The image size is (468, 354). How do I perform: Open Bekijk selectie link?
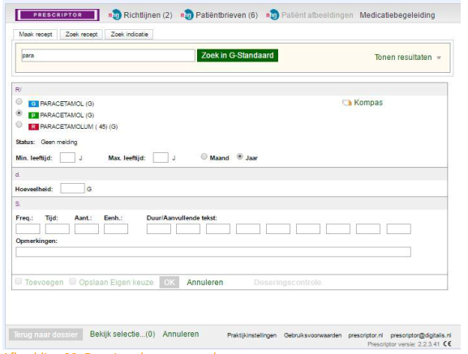tap(122, 334)
